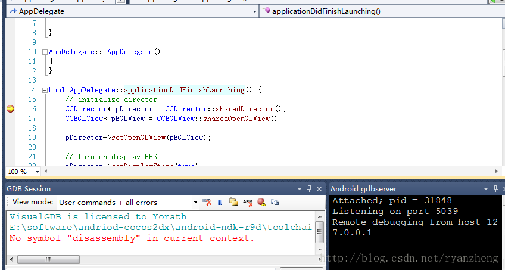Click the "VisualGDB is licensed to Yorath" line
505x270 pixels.
pos(98,216)
